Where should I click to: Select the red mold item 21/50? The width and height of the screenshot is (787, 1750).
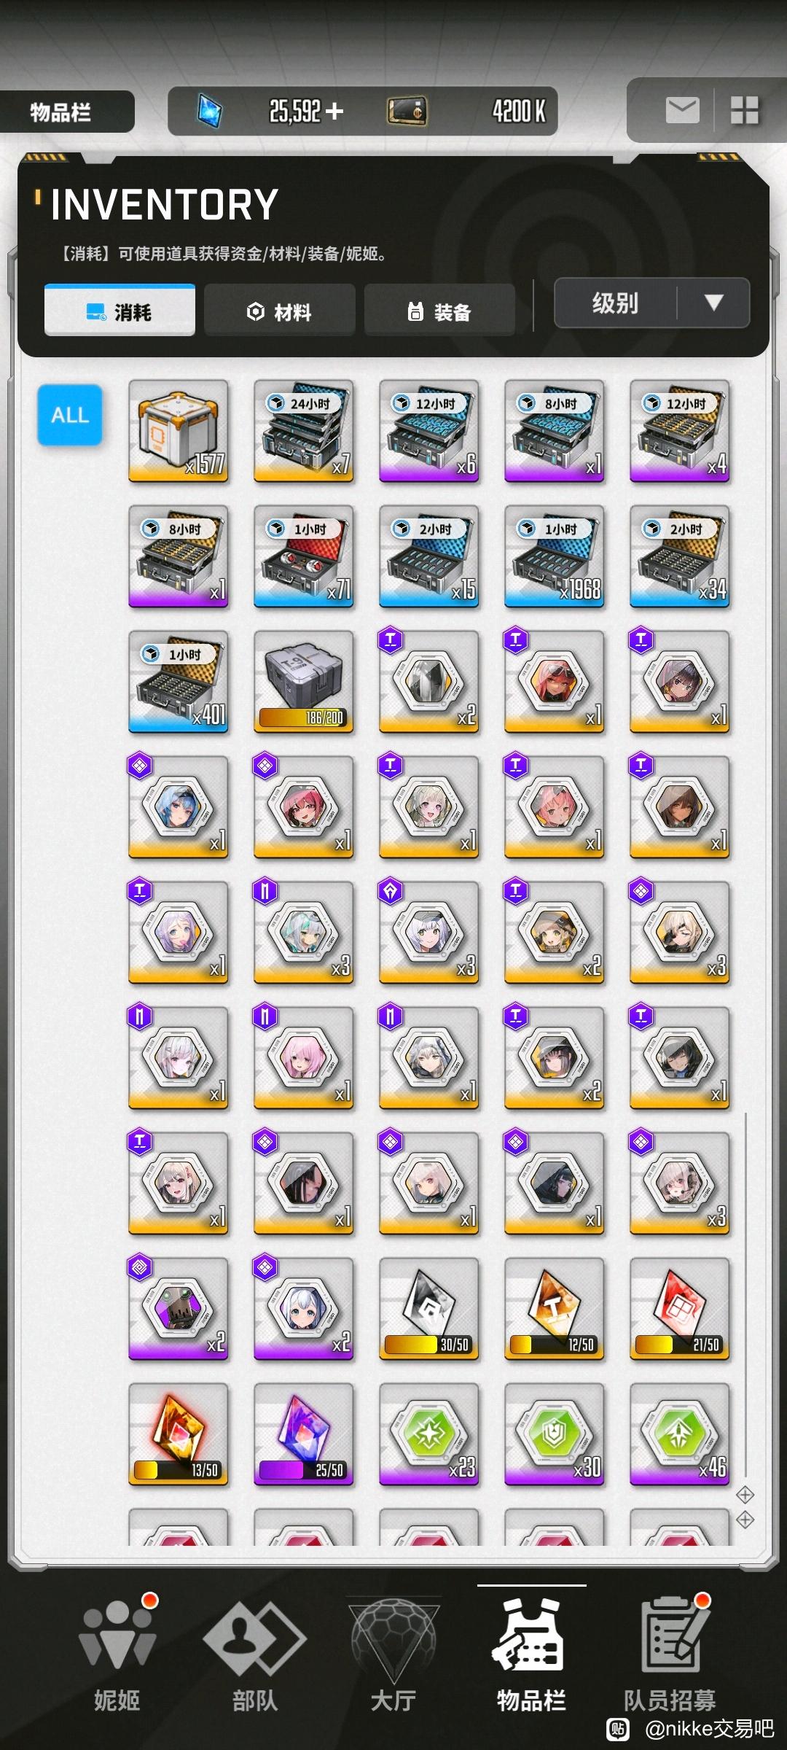point(680,1309)
